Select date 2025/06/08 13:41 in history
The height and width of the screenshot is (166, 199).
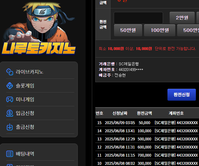(x=120, y=131)
